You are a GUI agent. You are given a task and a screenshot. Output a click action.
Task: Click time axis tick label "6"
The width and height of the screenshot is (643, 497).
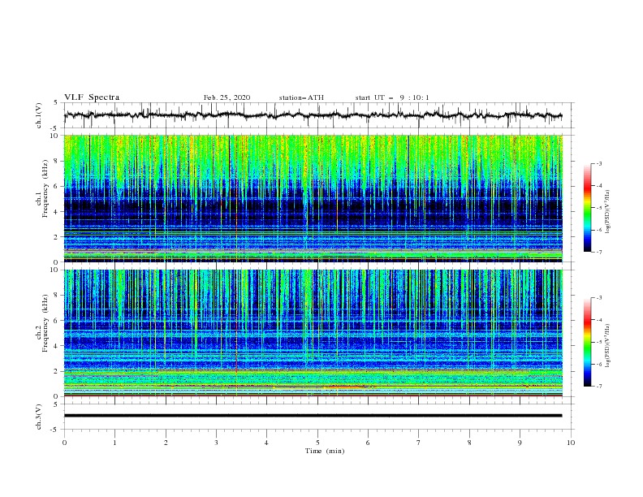(368, 443)
